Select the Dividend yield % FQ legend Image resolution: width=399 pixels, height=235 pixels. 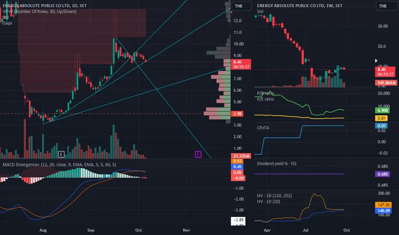coord(277,164)
